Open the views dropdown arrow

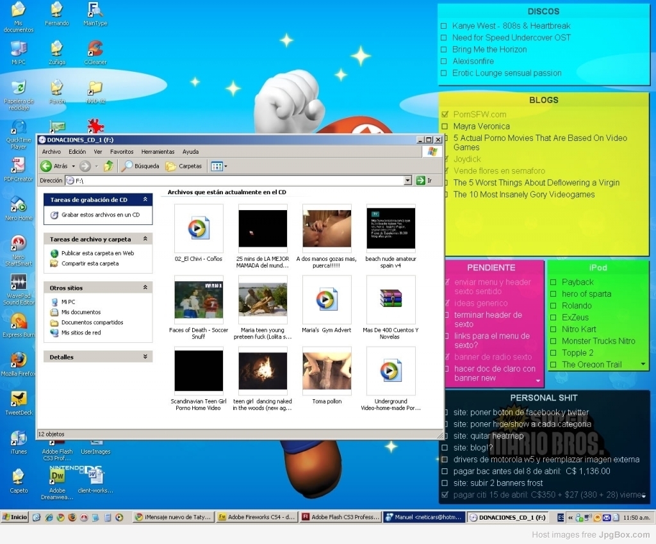(x=226, y=166)
